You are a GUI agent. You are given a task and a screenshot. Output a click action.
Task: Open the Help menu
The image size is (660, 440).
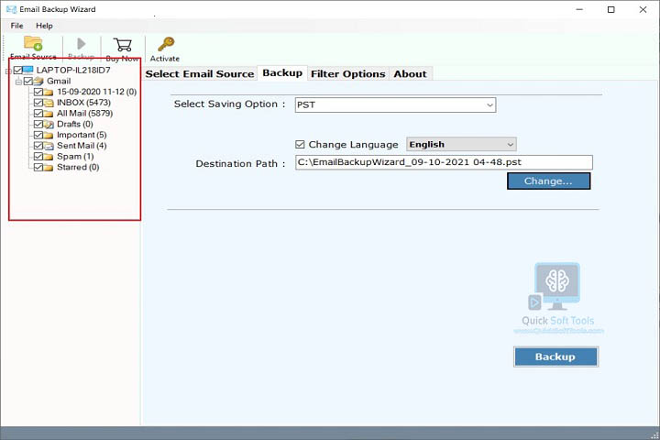[44, 26]
